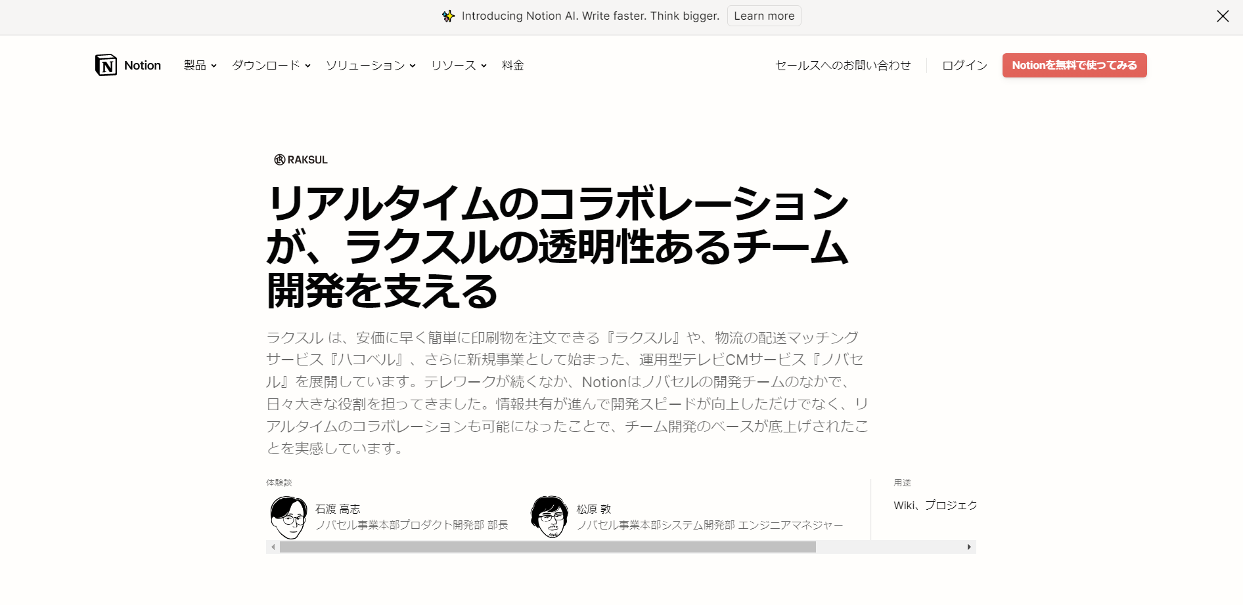This screenshot has height=605, width=1243.
Task: Click 石渡 高志's avatar illustration
Action: [288, 517]
